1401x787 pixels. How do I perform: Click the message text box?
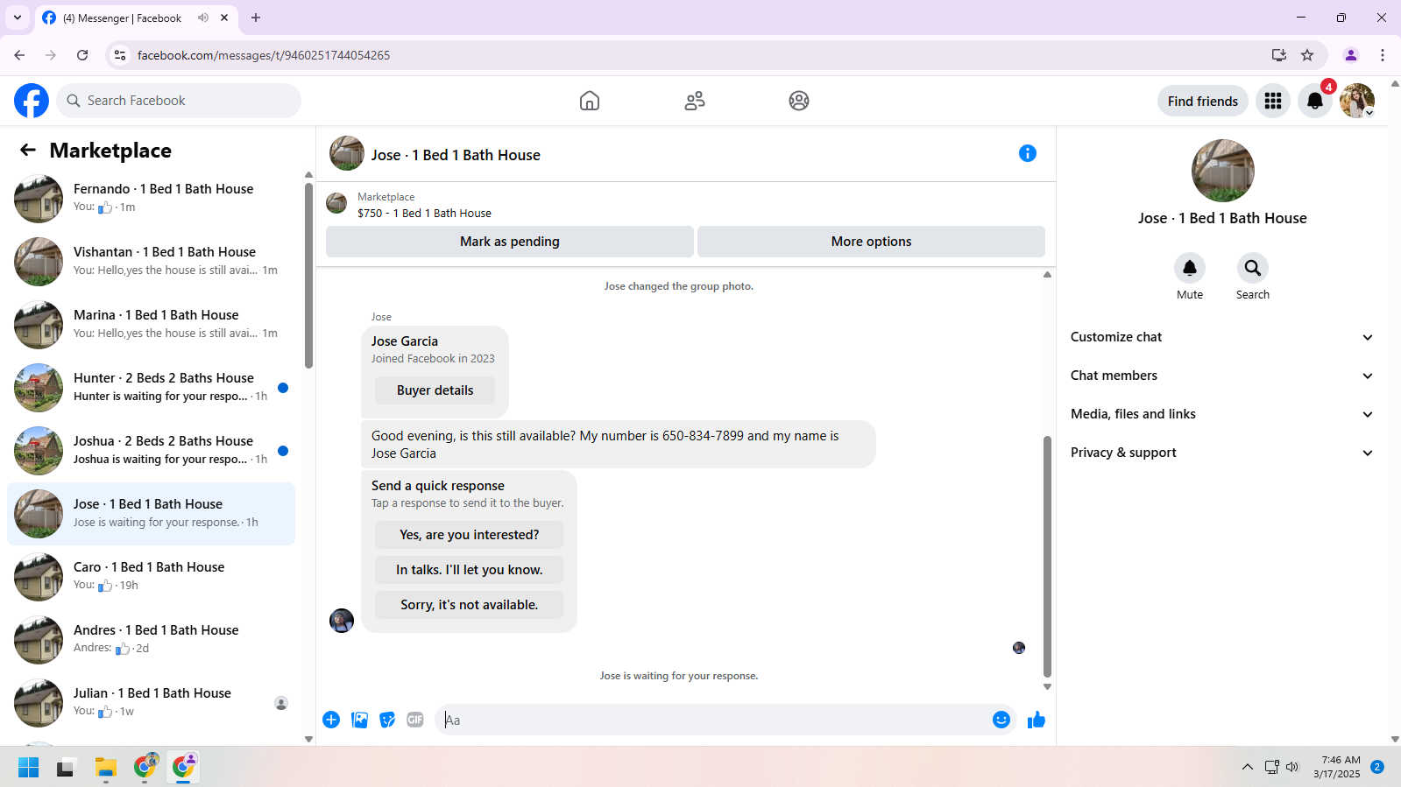(715, 720)
